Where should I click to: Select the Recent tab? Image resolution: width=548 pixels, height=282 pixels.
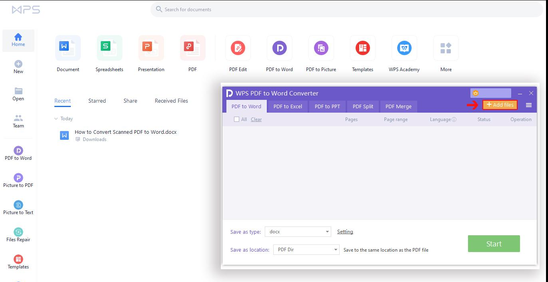[62, 101]
